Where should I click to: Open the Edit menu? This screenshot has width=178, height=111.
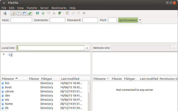[12, 8]
